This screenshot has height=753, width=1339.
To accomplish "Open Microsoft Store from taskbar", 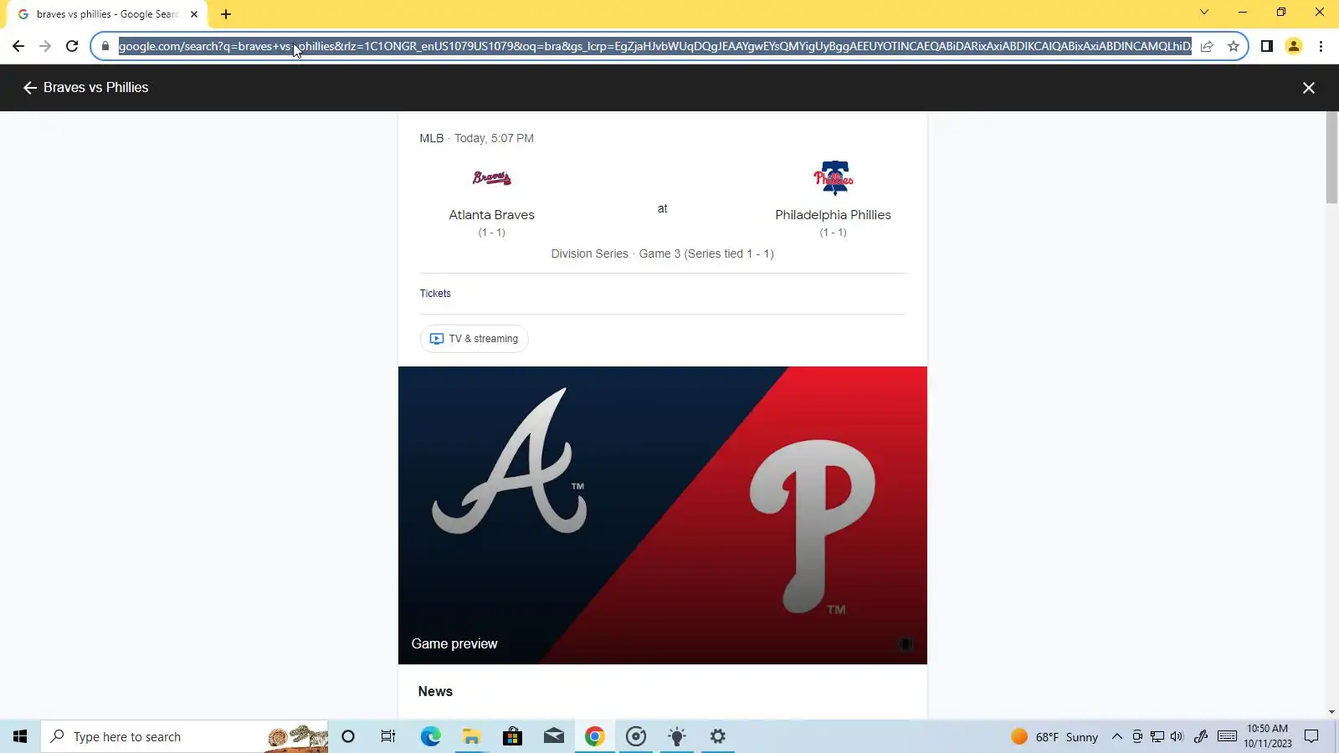I will [x=512, y=736].
